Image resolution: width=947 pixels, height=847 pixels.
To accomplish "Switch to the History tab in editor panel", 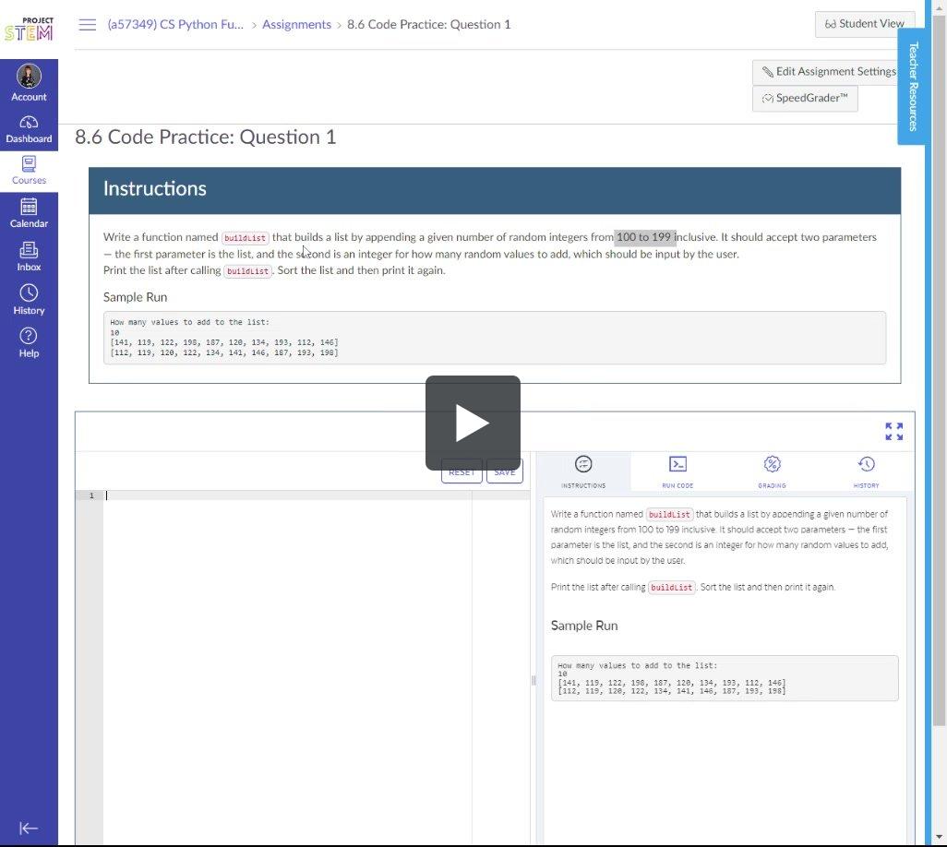I will [866, 472].
